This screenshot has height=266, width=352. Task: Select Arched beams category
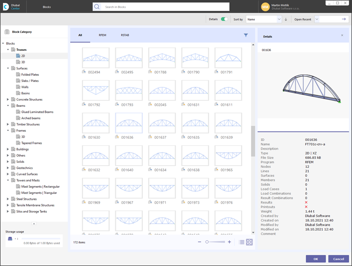(x=31, y=118)
